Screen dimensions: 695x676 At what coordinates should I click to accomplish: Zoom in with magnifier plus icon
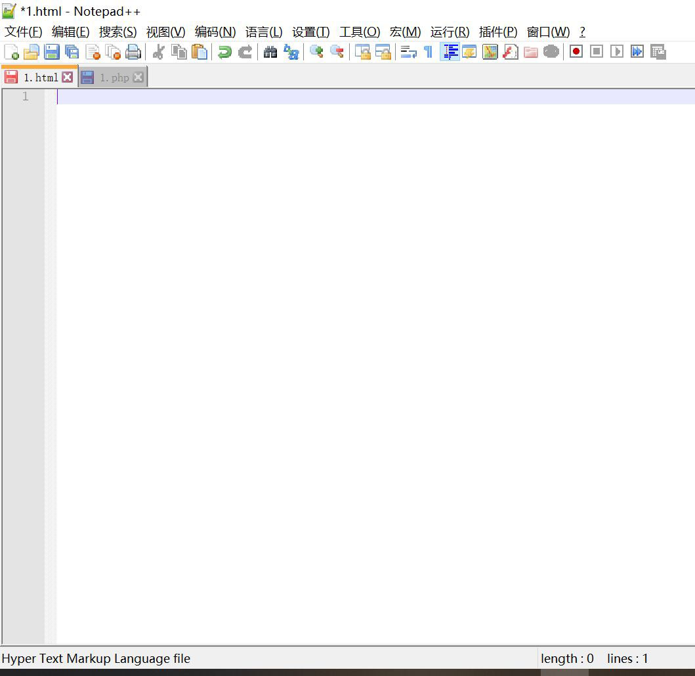point(316,52)
